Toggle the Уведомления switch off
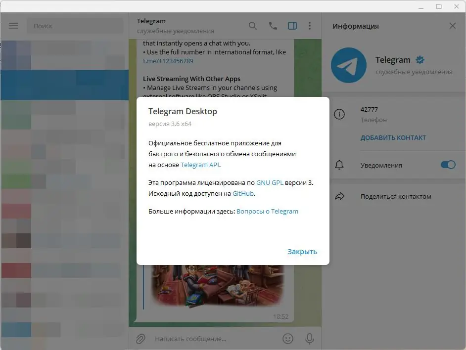466x350 pixels. tap(448, 165)
